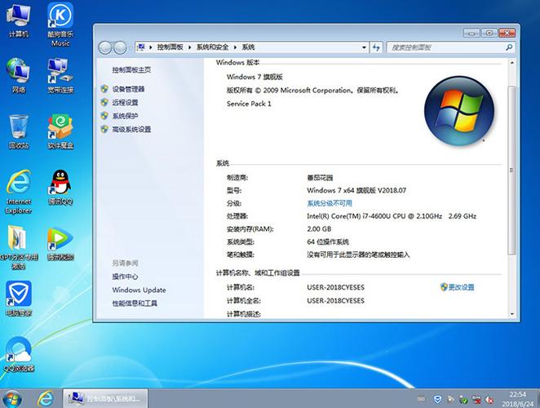This screenshot has width=540, height=408.
Task: Open the 酷狗音乐 Music desktop shortcut
Action: coord(60,24)
